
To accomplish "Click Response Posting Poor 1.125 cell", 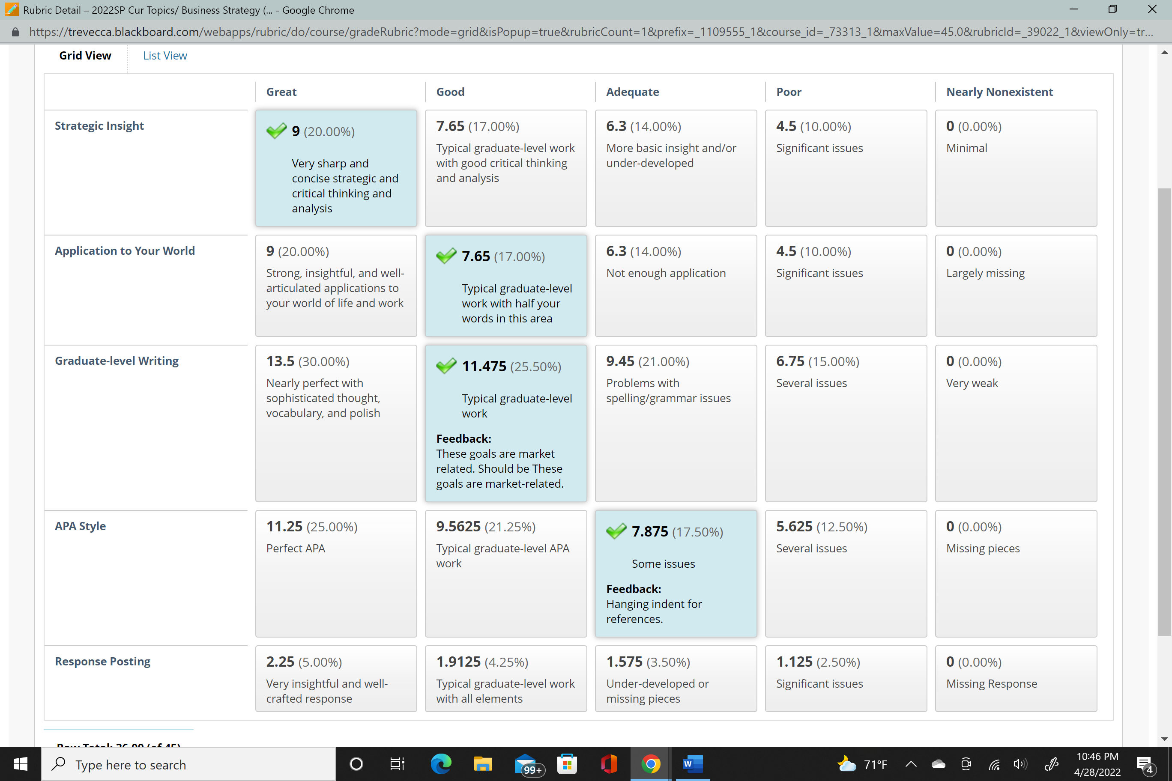I will point(846,679).
